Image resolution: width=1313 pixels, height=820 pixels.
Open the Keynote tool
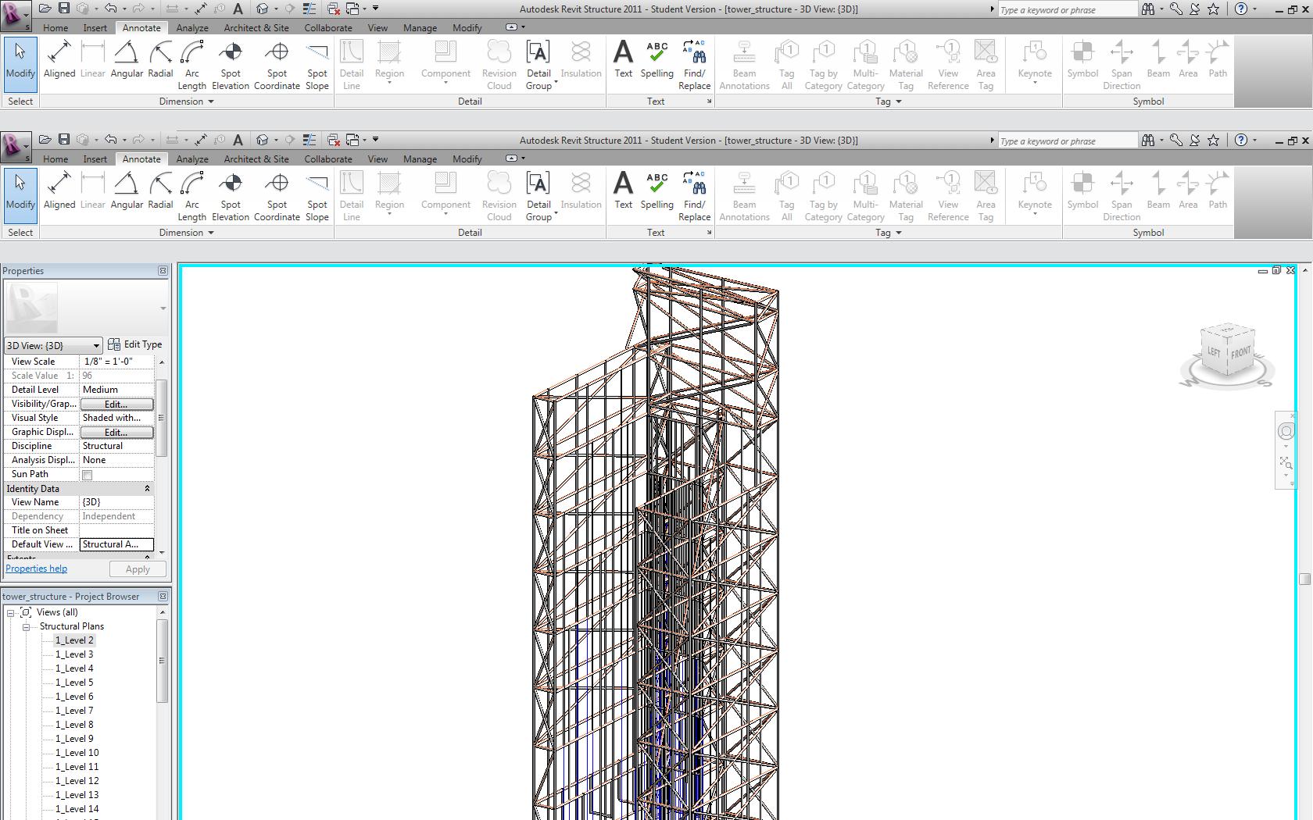click(1034, 62)
